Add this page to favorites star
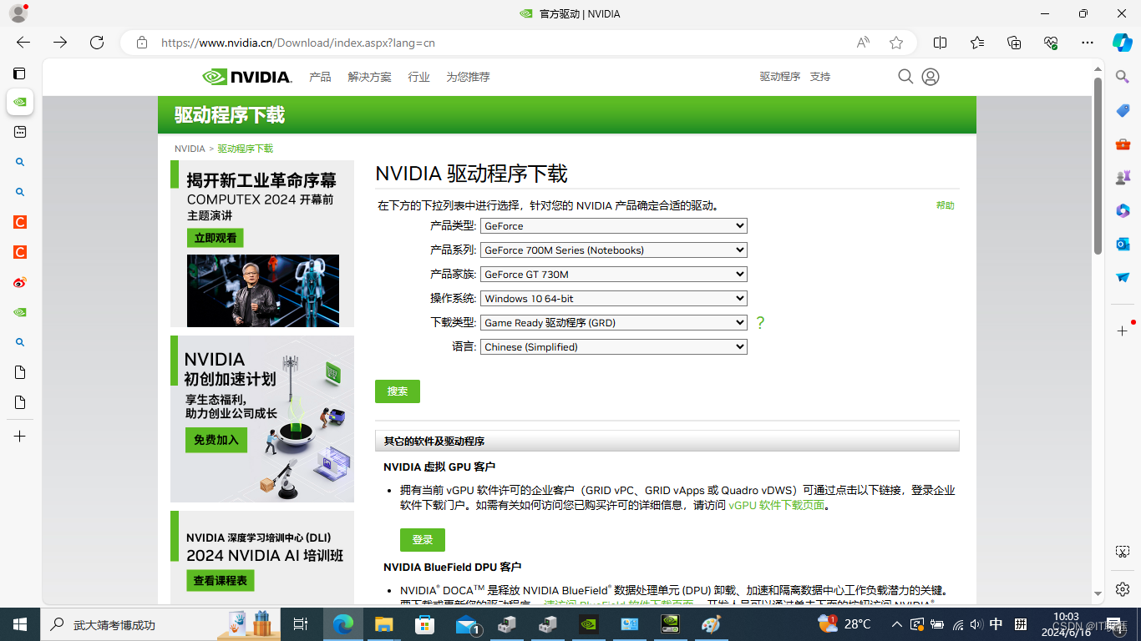This screenshot has width=1141, height=641. click(896, 43)
